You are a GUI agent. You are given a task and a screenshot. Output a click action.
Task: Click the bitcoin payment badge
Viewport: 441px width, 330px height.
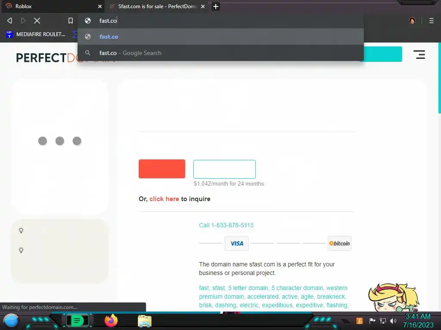tap(339, 243)
